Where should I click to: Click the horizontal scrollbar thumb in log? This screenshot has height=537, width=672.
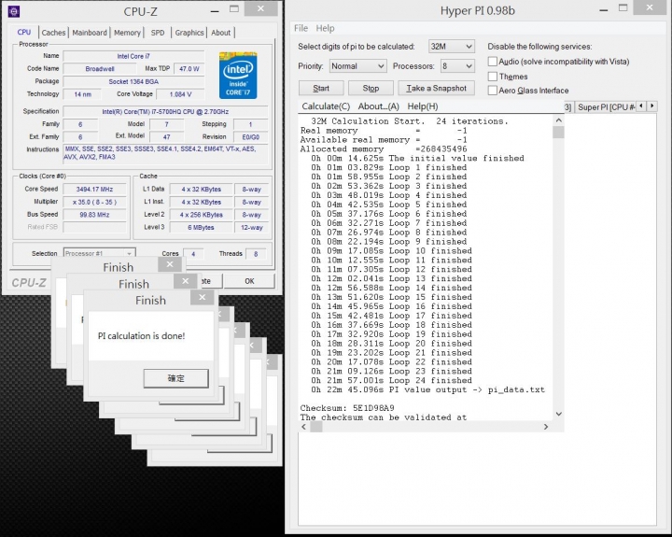click(x=315, y=427)
